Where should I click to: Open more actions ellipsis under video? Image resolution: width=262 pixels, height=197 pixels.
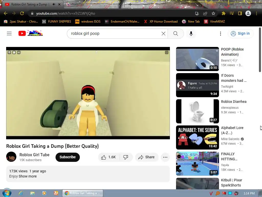click(x=165, y=157)
